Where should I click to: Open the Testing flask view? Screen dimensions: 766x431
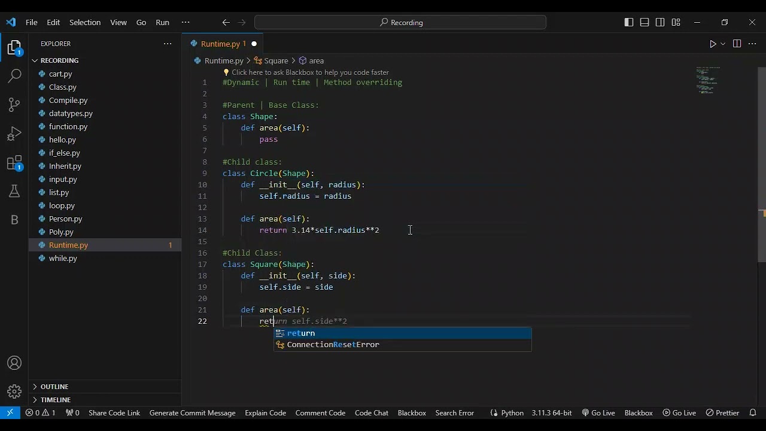(14, 191)
